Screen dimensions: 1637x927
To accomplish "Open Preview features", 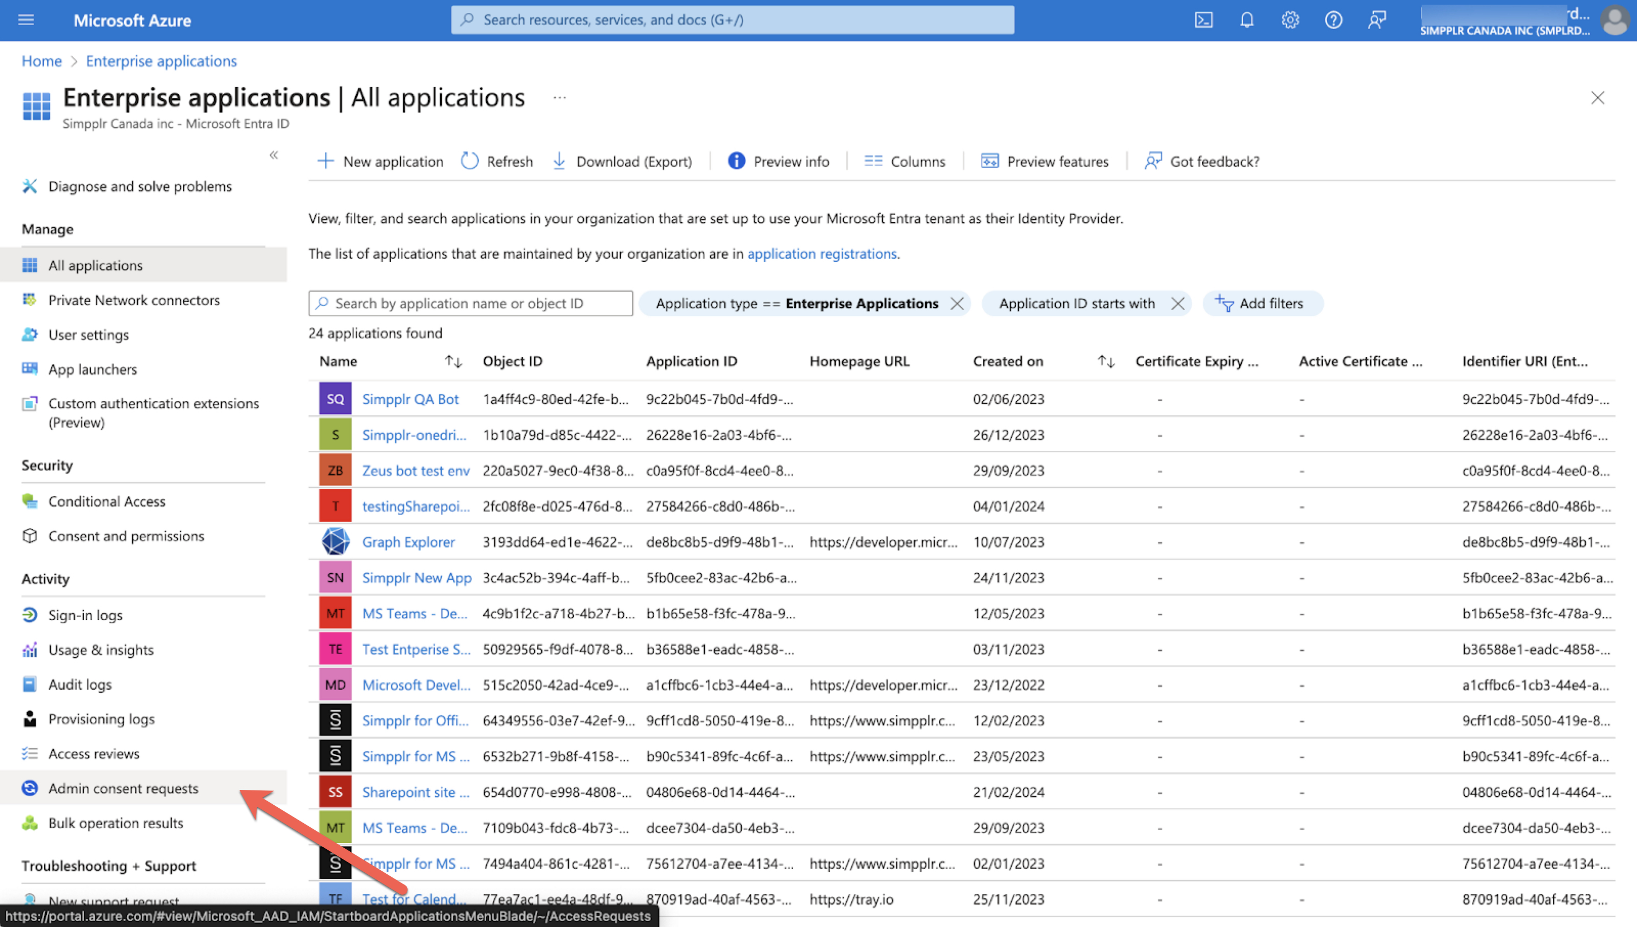I will point(1045,161).
